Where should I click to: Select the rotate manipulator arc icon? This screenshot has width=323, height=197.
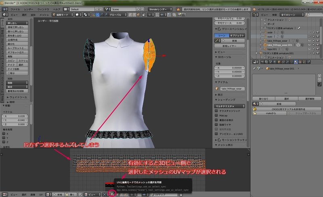102,15
